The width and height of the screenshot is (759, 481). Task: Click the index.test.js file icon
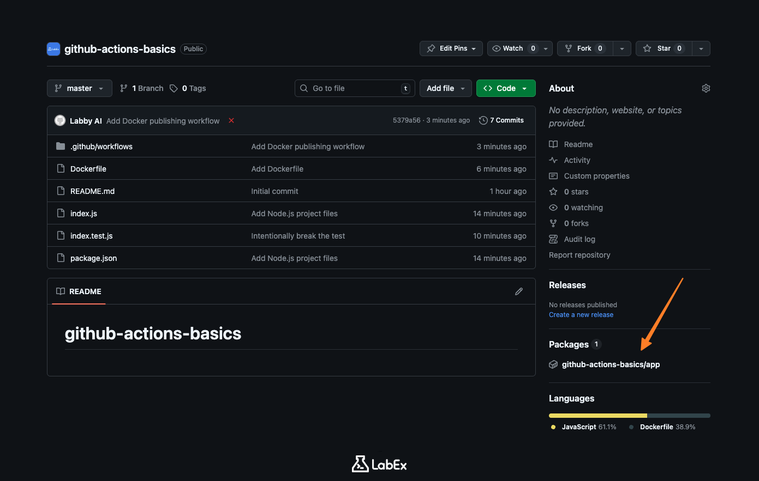pyautogui.click(x=61, y=236)
